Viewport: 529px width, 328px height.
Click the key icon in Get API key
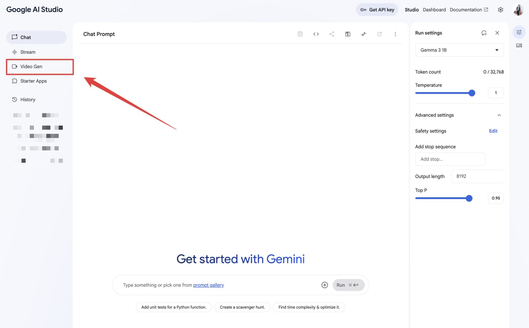363,10
